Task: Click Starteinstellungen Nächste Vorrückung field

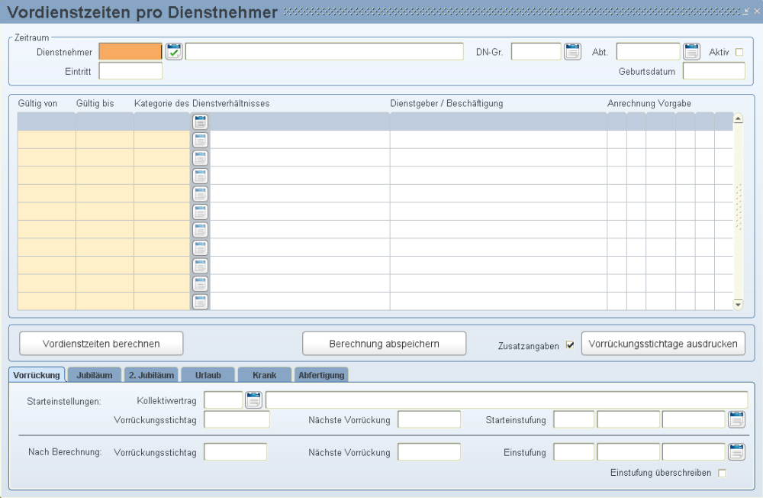Action: click(429, 419)
